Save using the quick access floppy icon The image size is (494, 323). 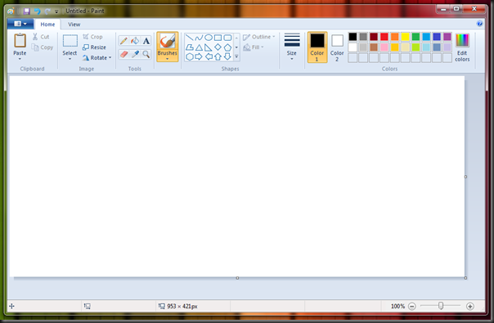pyautogui.click(x=27, y=11)
